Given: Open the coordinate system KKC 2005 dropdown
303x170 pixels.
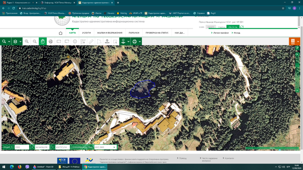Looking at the screenshot, I should click(x=105, y=147).
